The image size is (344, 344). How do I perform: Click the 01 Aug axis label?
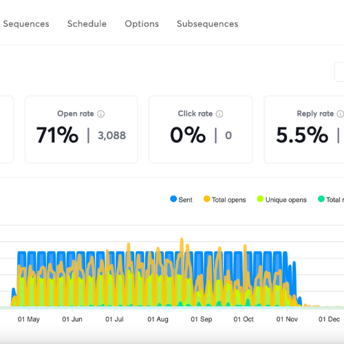[x=158, y=319]
